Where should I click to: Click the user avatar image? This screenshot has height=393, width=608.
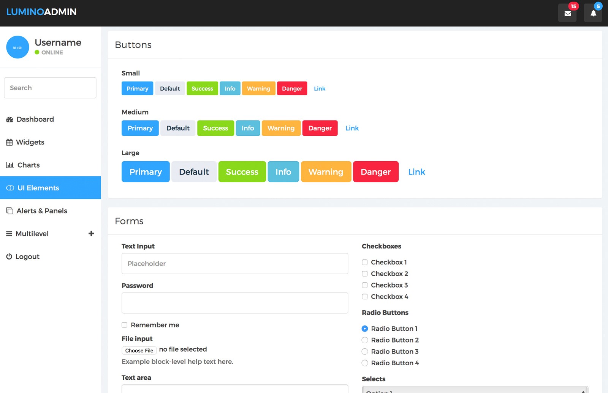[17, 47]
